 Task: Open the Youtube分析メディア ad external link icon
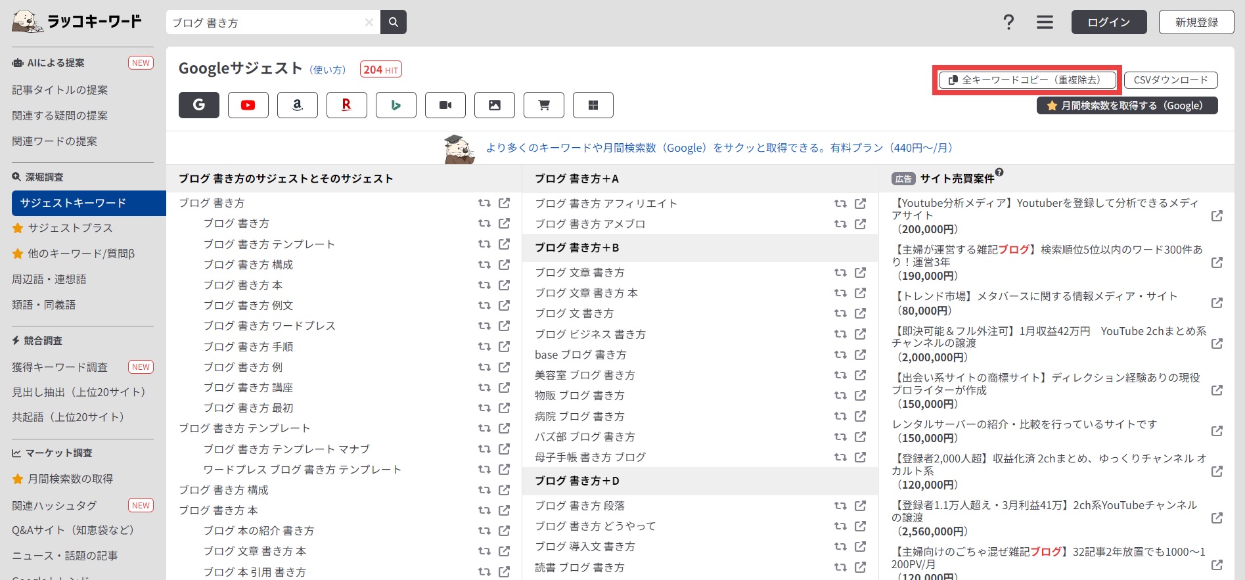[x=1217, y=216]
